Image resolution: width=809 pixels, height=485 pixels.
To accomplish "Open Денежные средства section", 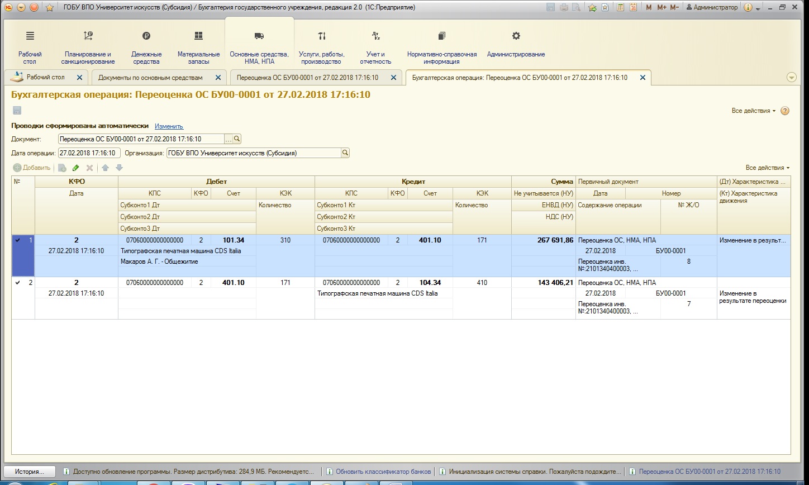I will pos(146,47).
